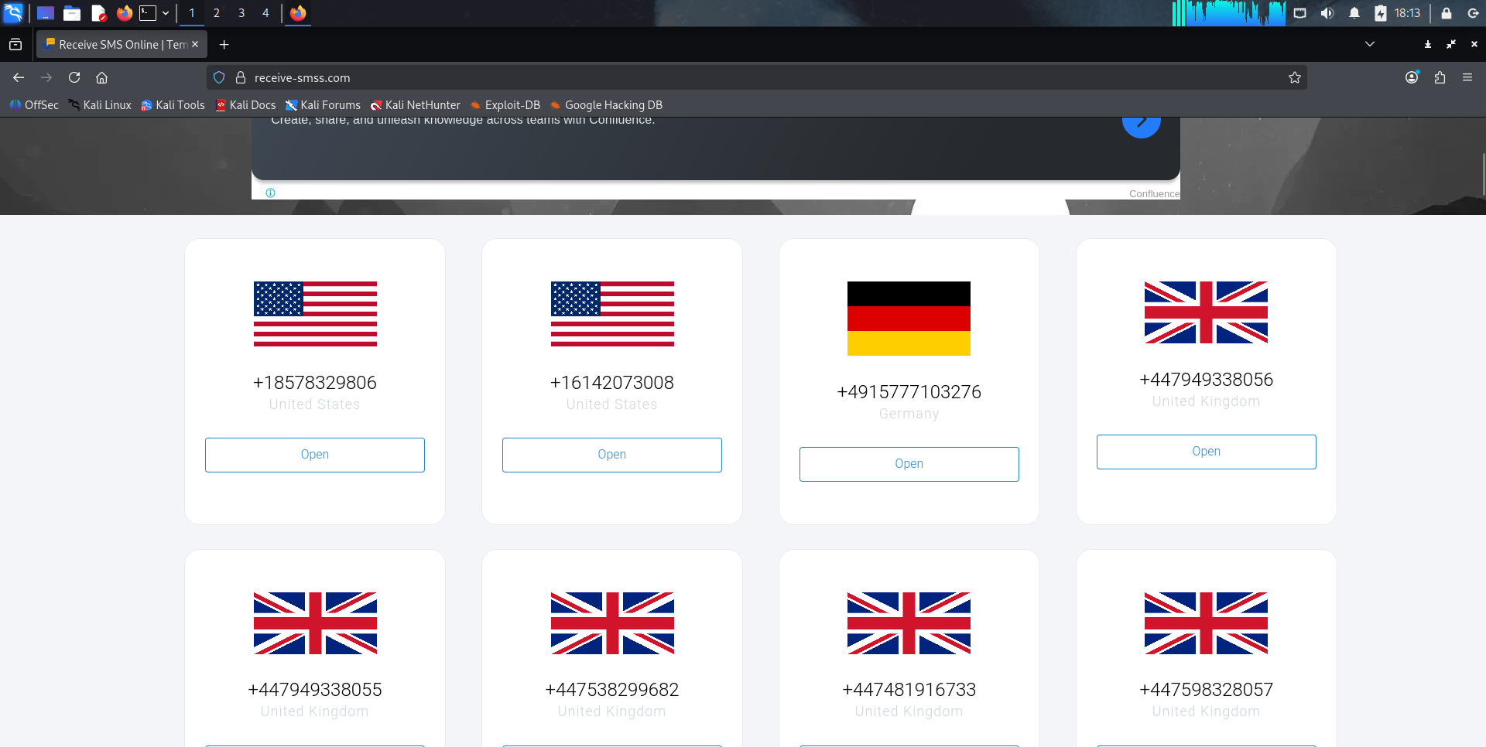Viewport: 1486px width, 747px height.
Task: Click the power manager battery icon
Action: point(1381,13)
